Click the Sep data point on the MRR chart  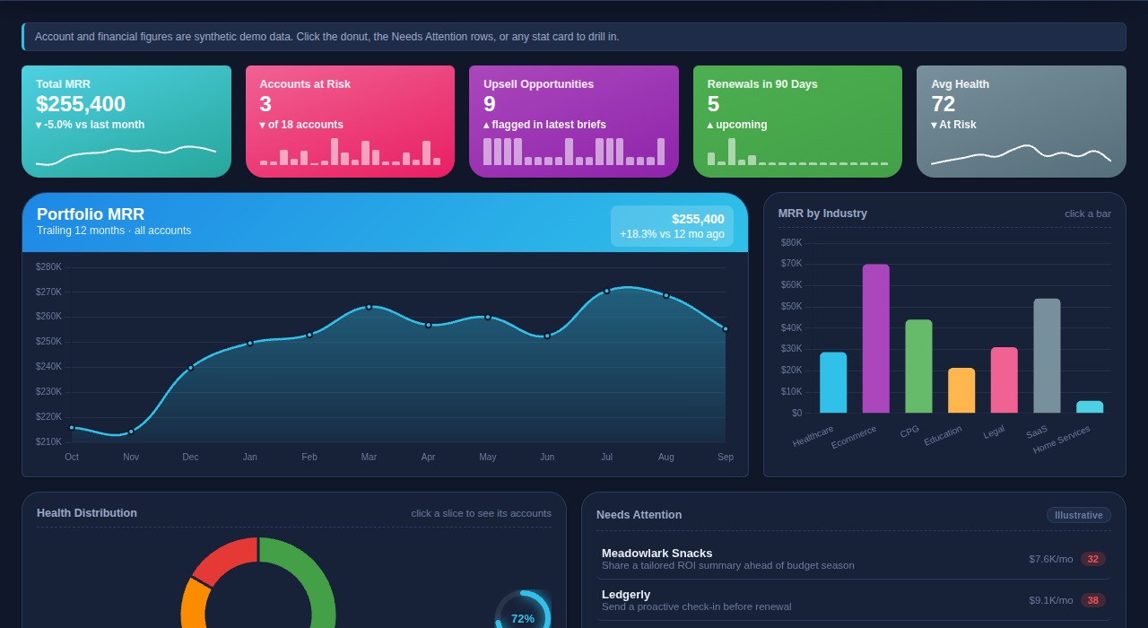[726, 328]
